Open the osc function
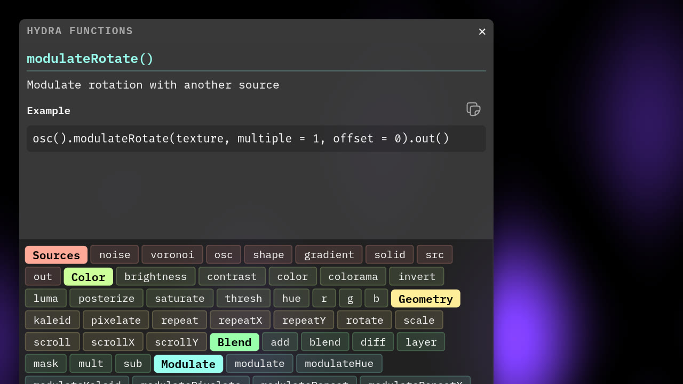The image size is (683, 384). click(x=224, y=254)
